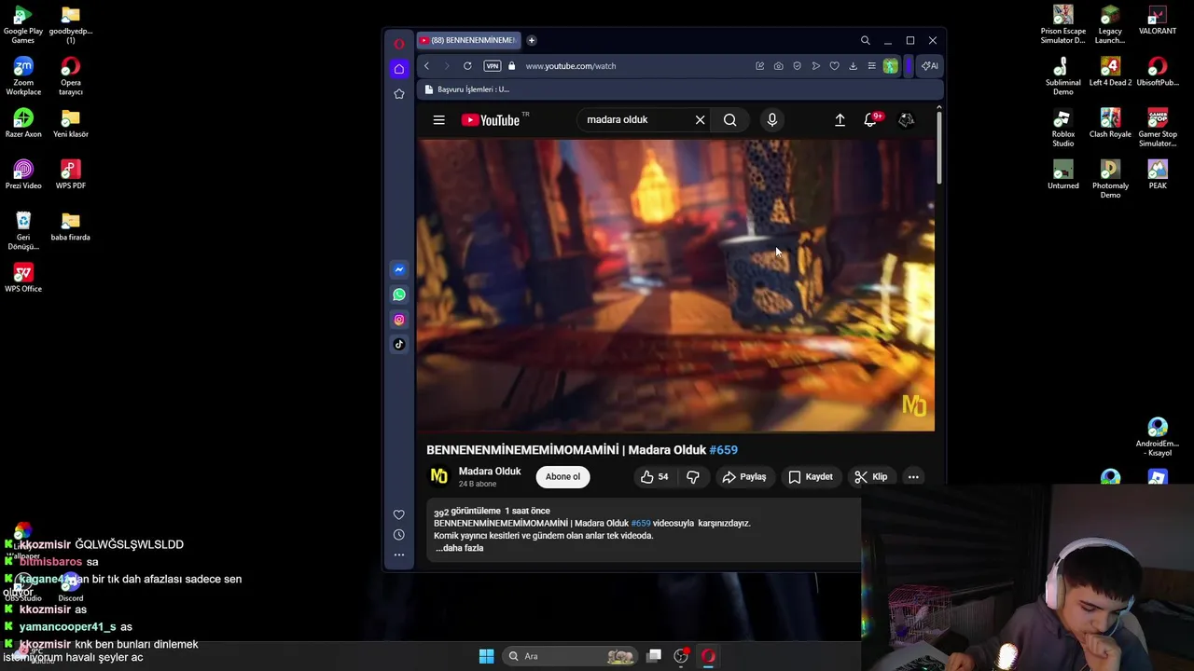Open more actions three dots beside Klip
1194x671 pixels.
point(913,476)
